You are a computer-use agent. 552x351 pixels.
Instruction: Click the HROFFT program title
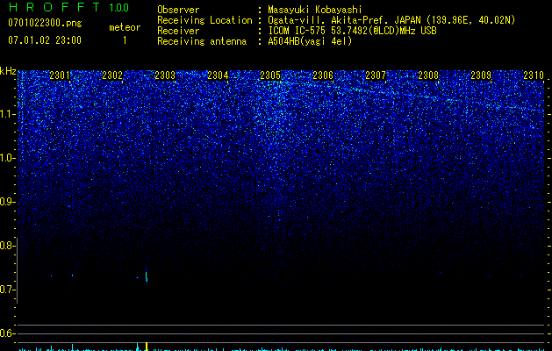[x=54, y=7]
